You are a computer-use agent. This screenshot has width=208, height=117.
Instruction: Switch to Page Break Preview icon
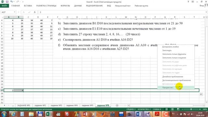point(178,109)
